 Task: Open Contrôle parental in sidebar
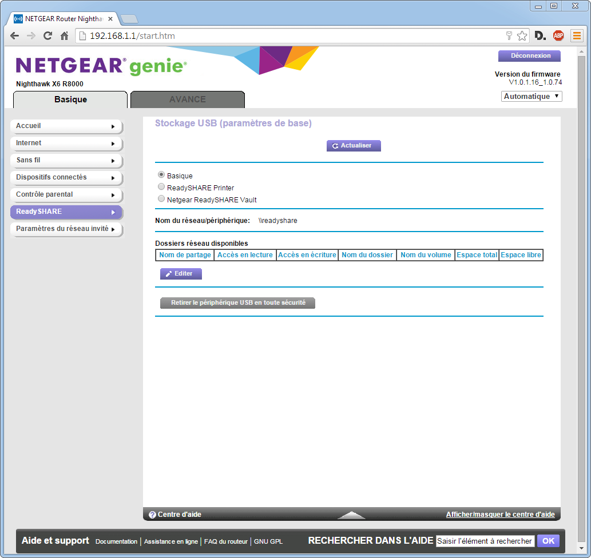click(66, 195)
